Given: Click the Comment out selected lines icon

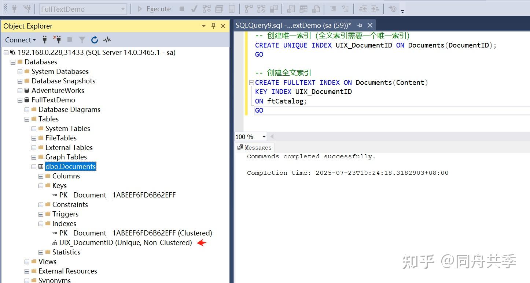Looking at the screenshot, I should tap(334, 9).
